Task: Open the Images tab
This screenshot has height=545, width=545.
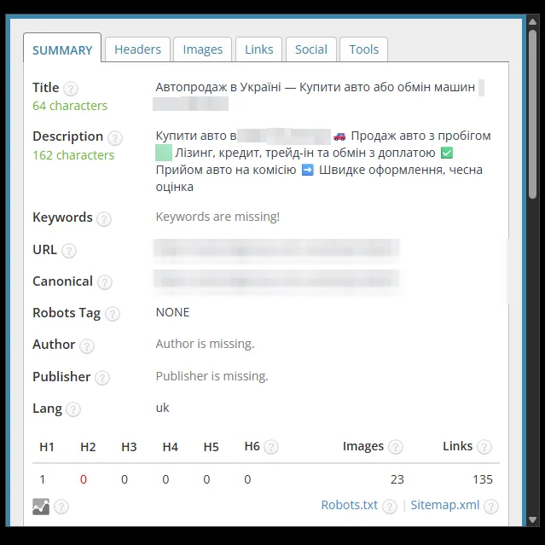Action: (203, 49)
